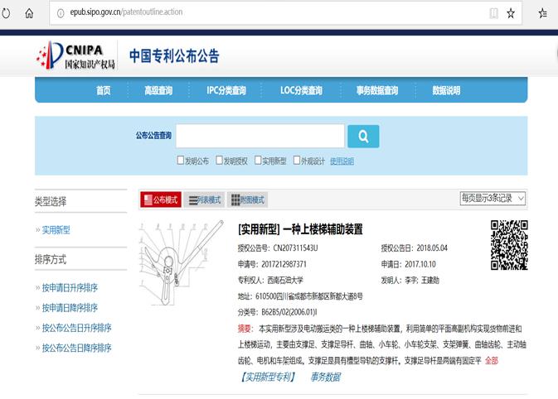Go to browser home page icon
Viewport: 558px width, 399px height.
[x=29, y=13]
